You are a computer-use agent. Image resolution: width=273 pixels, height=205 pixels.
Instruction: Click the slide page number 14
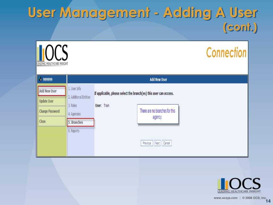[268, 201]
